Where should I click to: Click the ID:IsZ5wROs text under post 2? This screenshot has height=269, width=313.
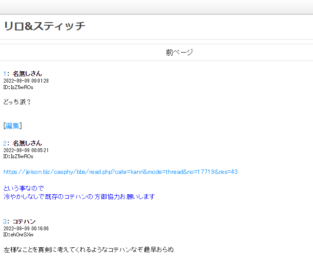pyautogui.click(x=18, y=156)
